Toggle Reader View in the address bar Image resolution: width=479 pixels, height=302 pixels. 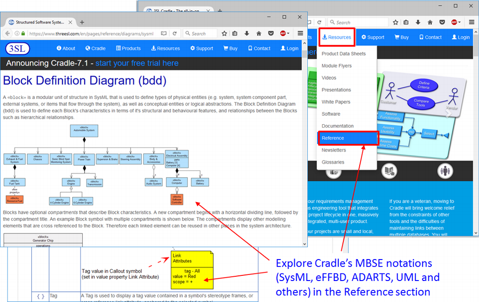pyautogui.click(x=163, y=33)
